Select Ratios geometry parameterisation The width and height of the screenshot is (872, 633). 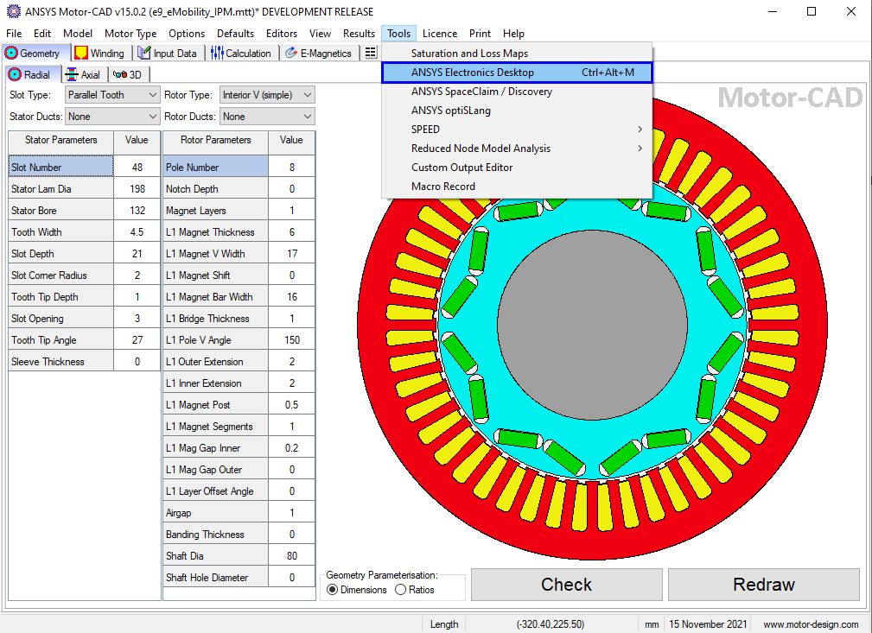coord(400,590)
